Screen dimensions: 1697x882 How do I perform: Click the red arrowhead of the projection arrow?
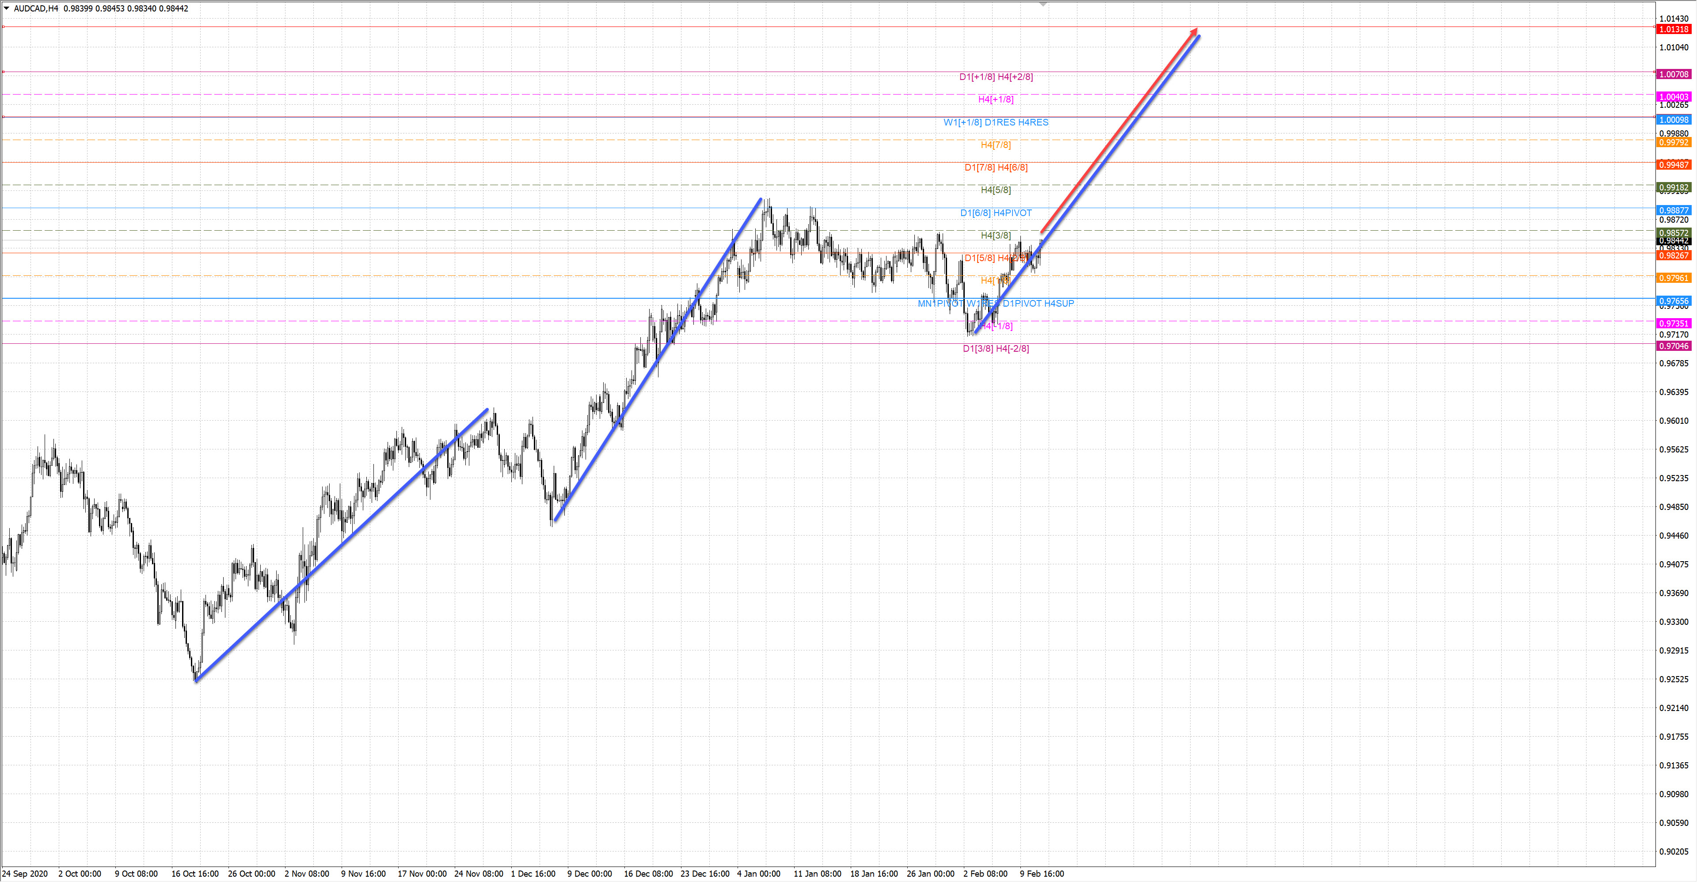pos(1194,31)
